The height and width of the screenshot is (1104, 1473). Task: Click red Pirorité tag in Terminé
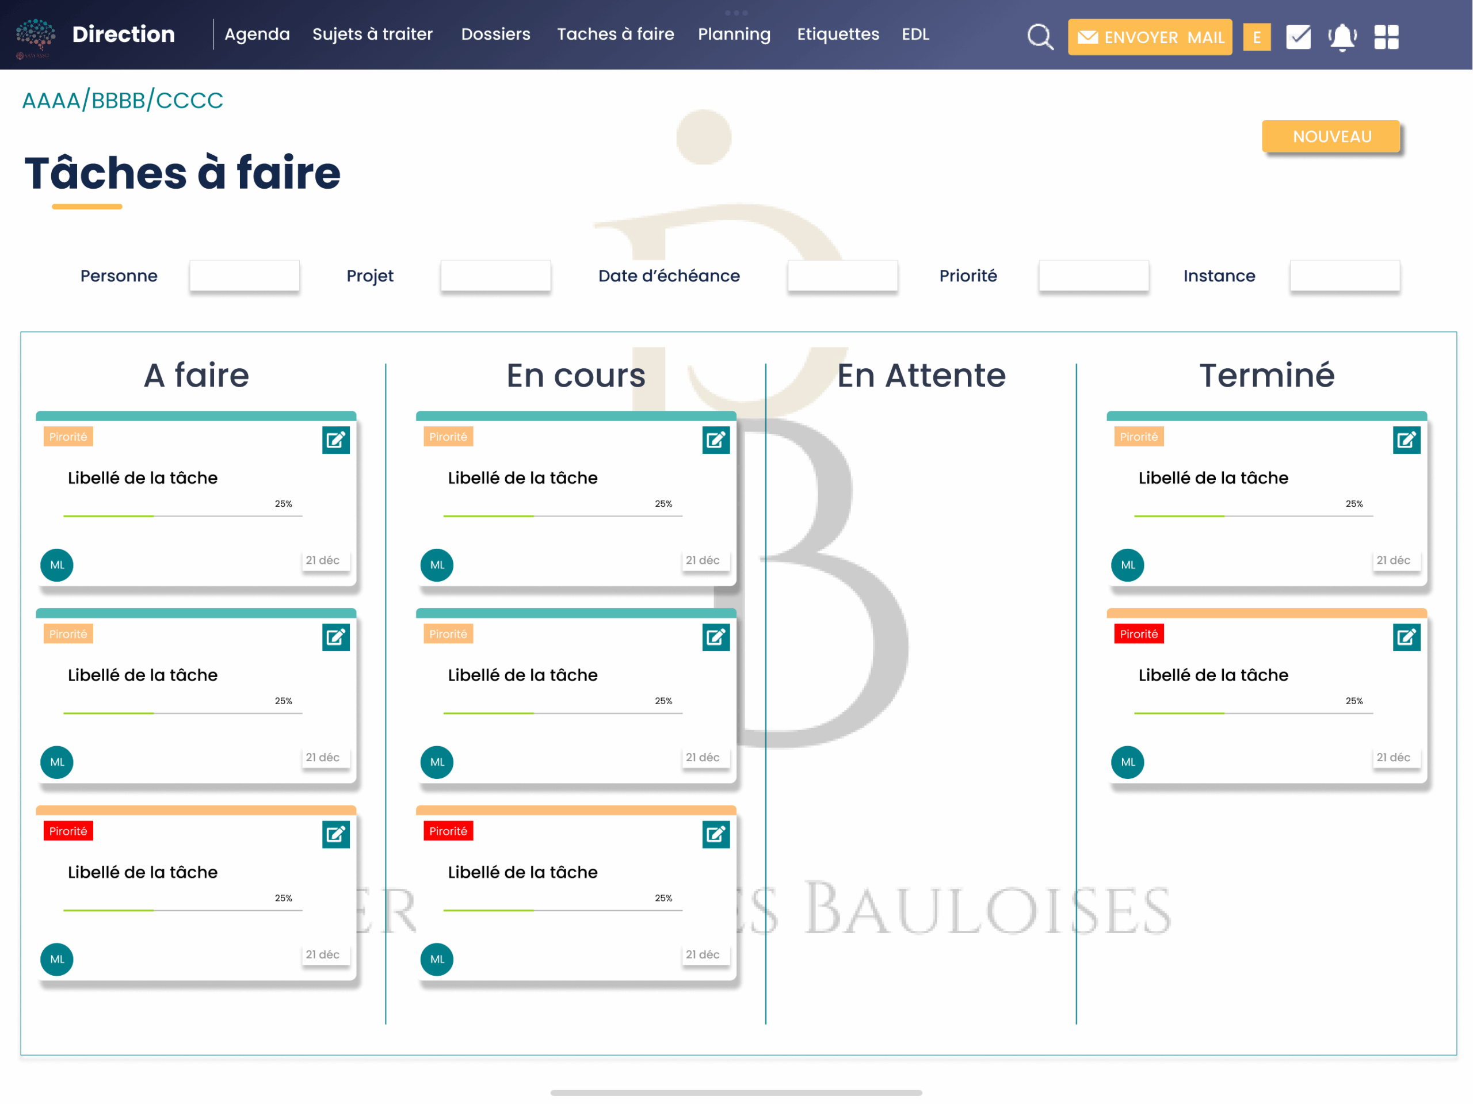(x=1139, y=633)
